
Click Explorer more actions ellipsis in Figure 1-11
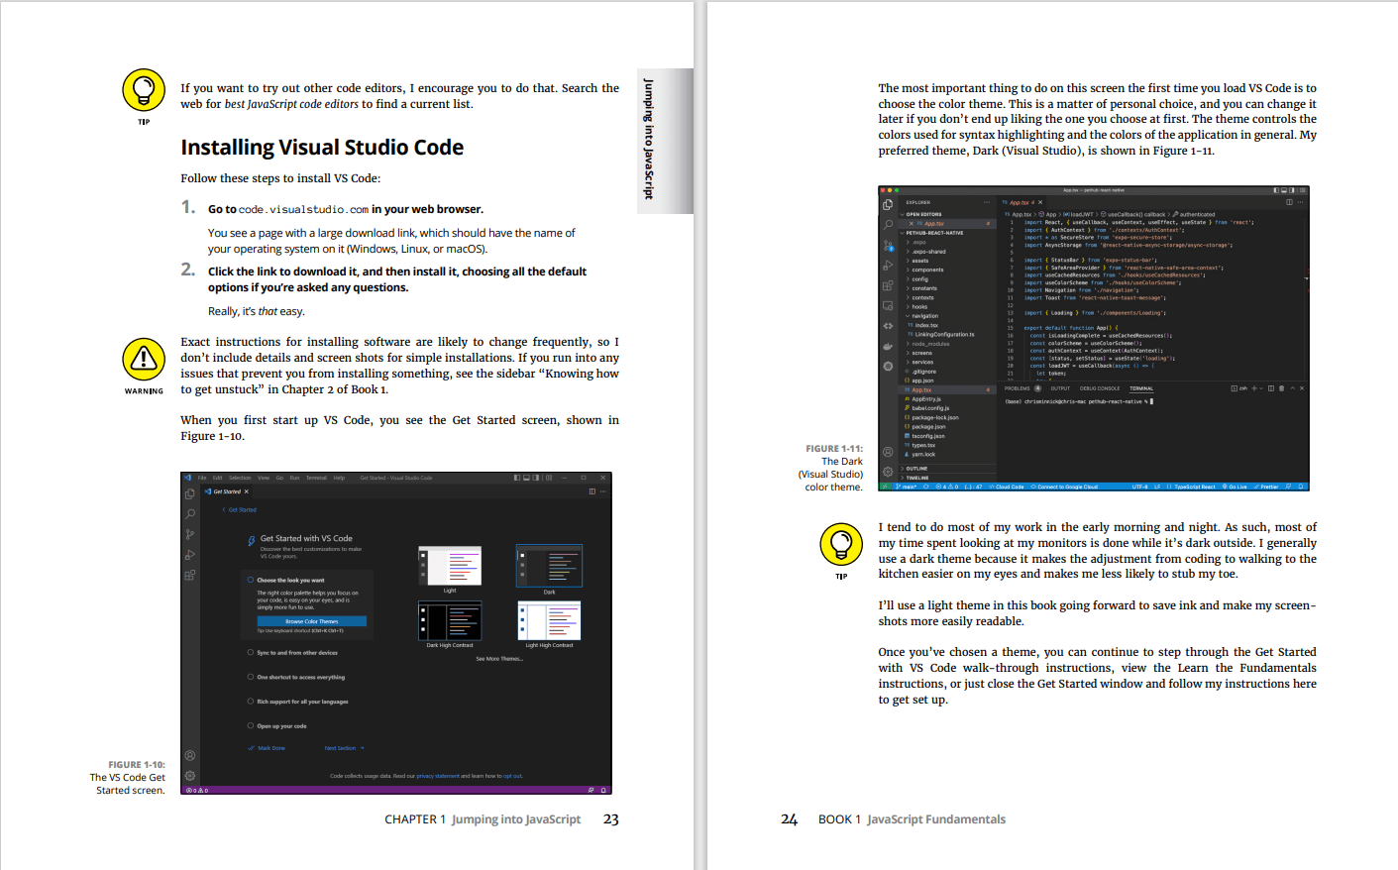(x=987, y=202)
